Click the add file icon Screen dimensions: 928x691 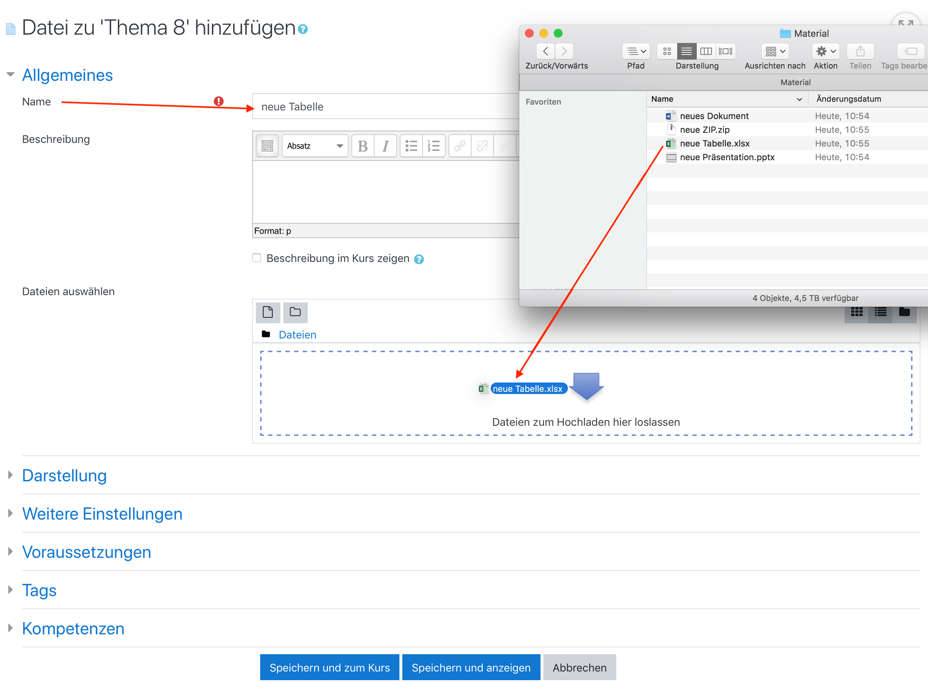[268, 312]
